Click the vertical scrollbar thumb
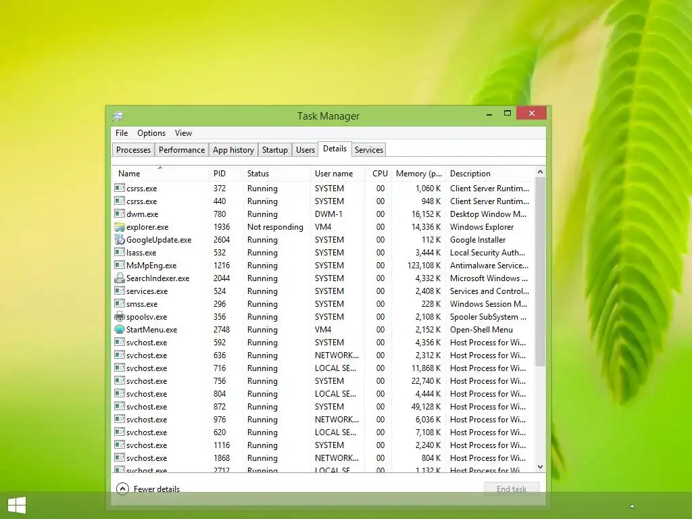The width and height of the screenshot is (692, 519). pos(540,272)
